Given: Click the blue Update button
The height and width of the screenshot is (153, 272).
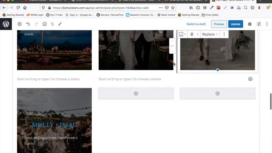Looking at the screenshot, I should click(x=235, y=24).
